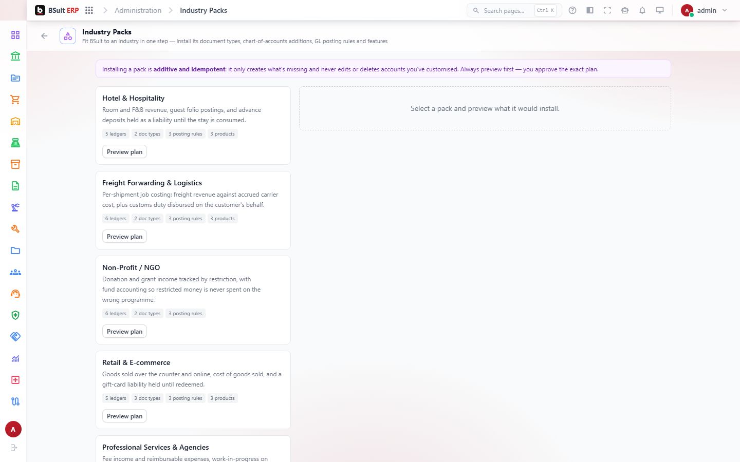The image size is (740, 462).
Task: Open the handshake icon in sidebar
Action: 15,337
